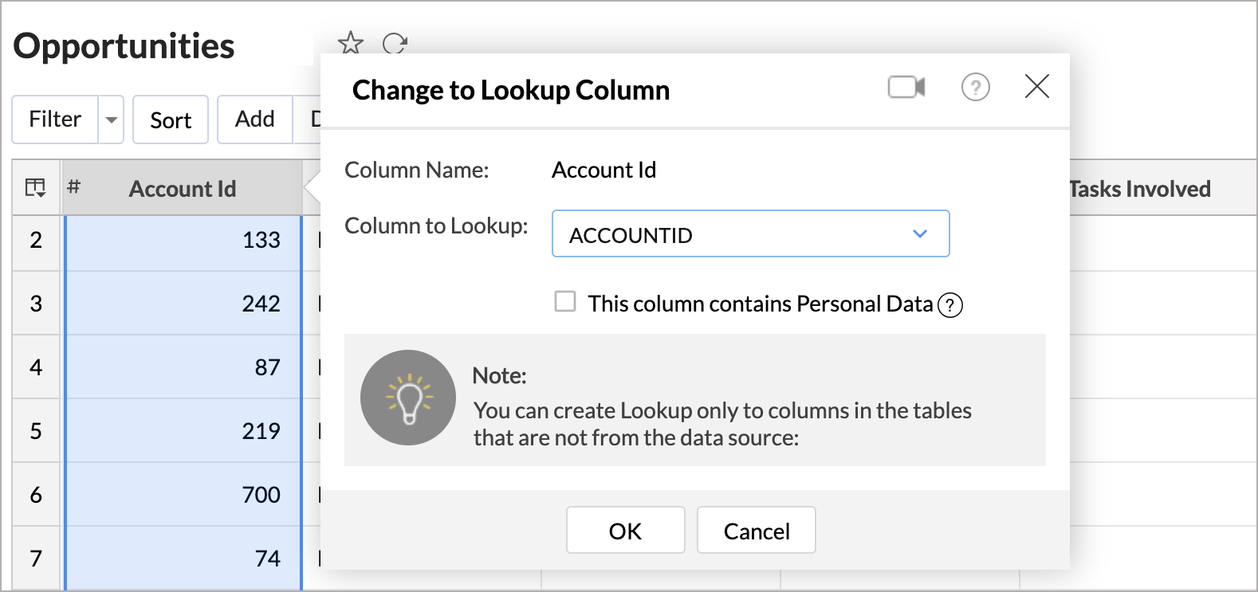Screen dimensions: 1258x592
Task: Click the Add button
Action: coord(254,120)
